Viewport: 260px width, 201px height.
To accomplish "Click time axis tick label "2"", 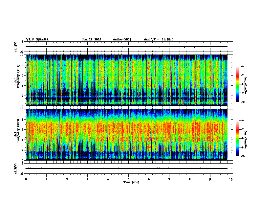I will (67, 179).
